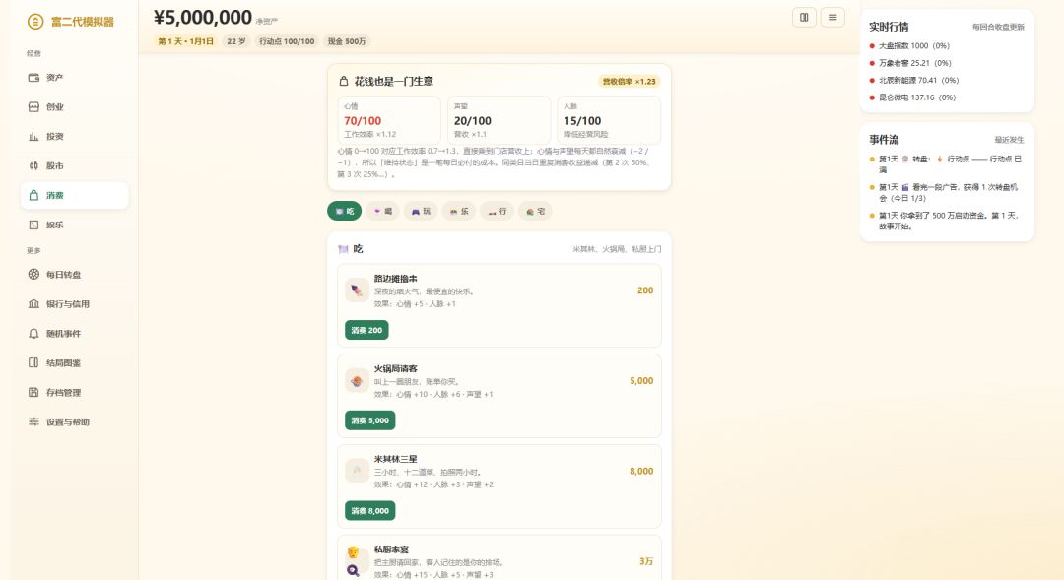1064x580 pixels.
Task: Click the 米其林三星 item icon
Action: pos(357,471)
